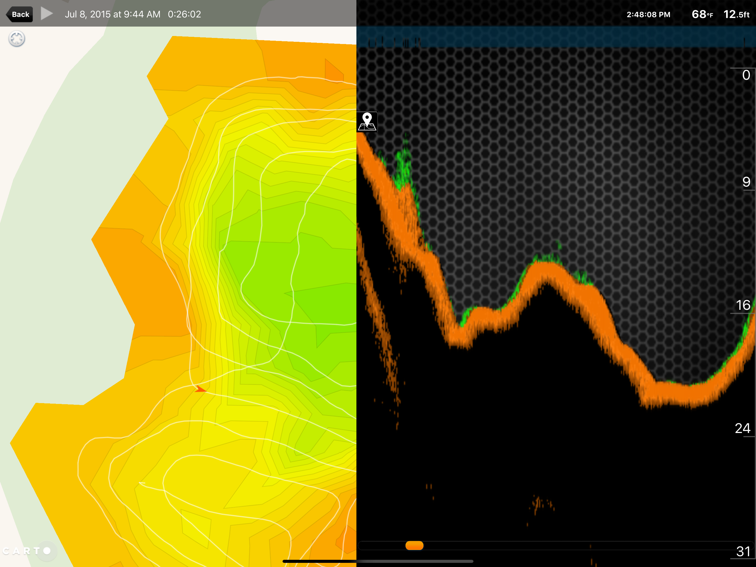Click the orange playback scrubber handle

[x=414, y=545]
